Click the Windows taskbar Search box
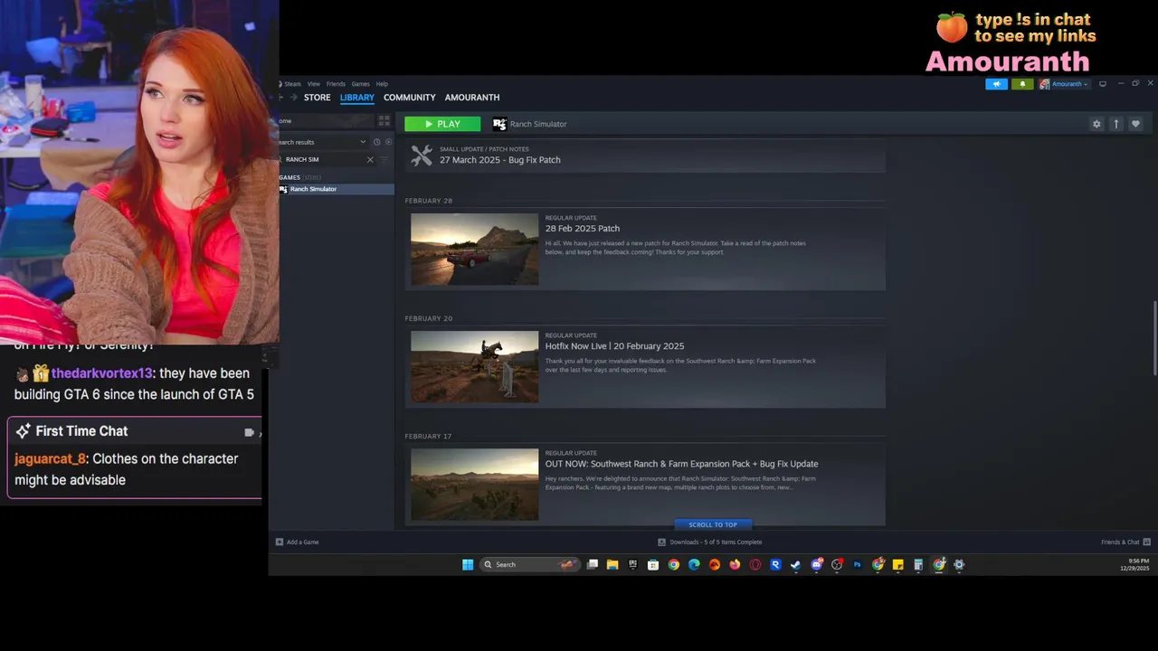This screenshot has width=1158, height=651. pyautogui.click(x=529, y=564)
